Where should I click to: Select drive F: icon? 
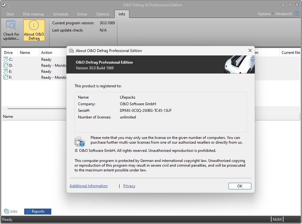click(6, 77)
